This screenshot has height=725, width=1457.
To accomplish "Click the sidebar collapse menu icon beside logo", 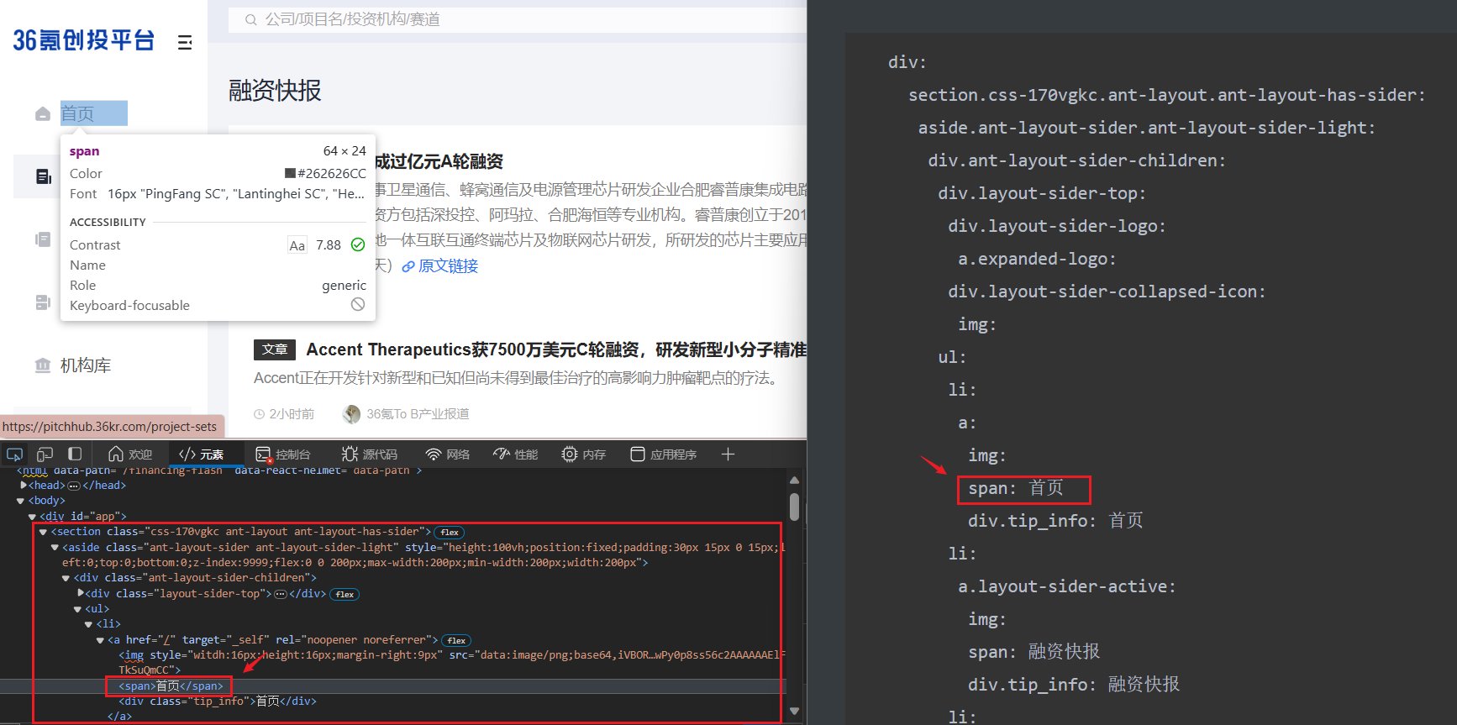I will (185, 42).
